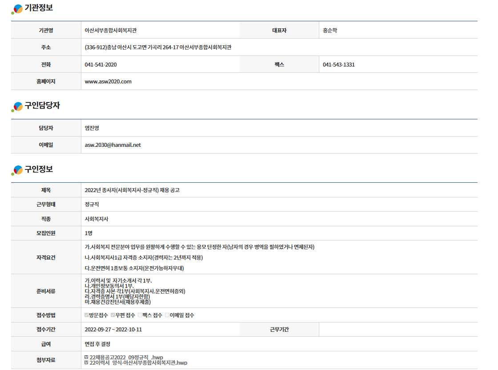
Task: Click organization name 아산서부종합사회복지관 in 기관명 row
Action: (111, 31)
